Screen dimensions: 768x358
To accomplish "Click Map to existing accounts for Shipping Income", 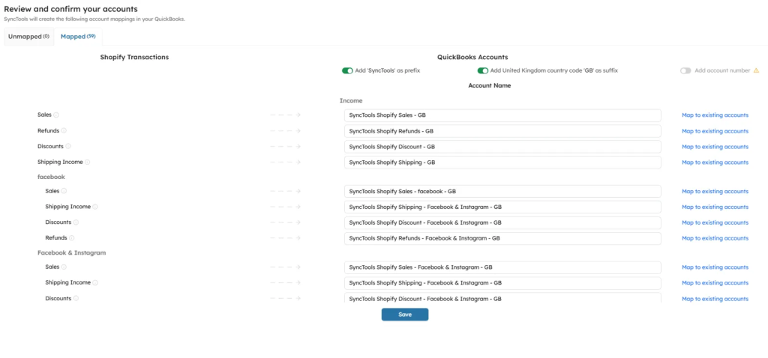I will tap(715, 163).
